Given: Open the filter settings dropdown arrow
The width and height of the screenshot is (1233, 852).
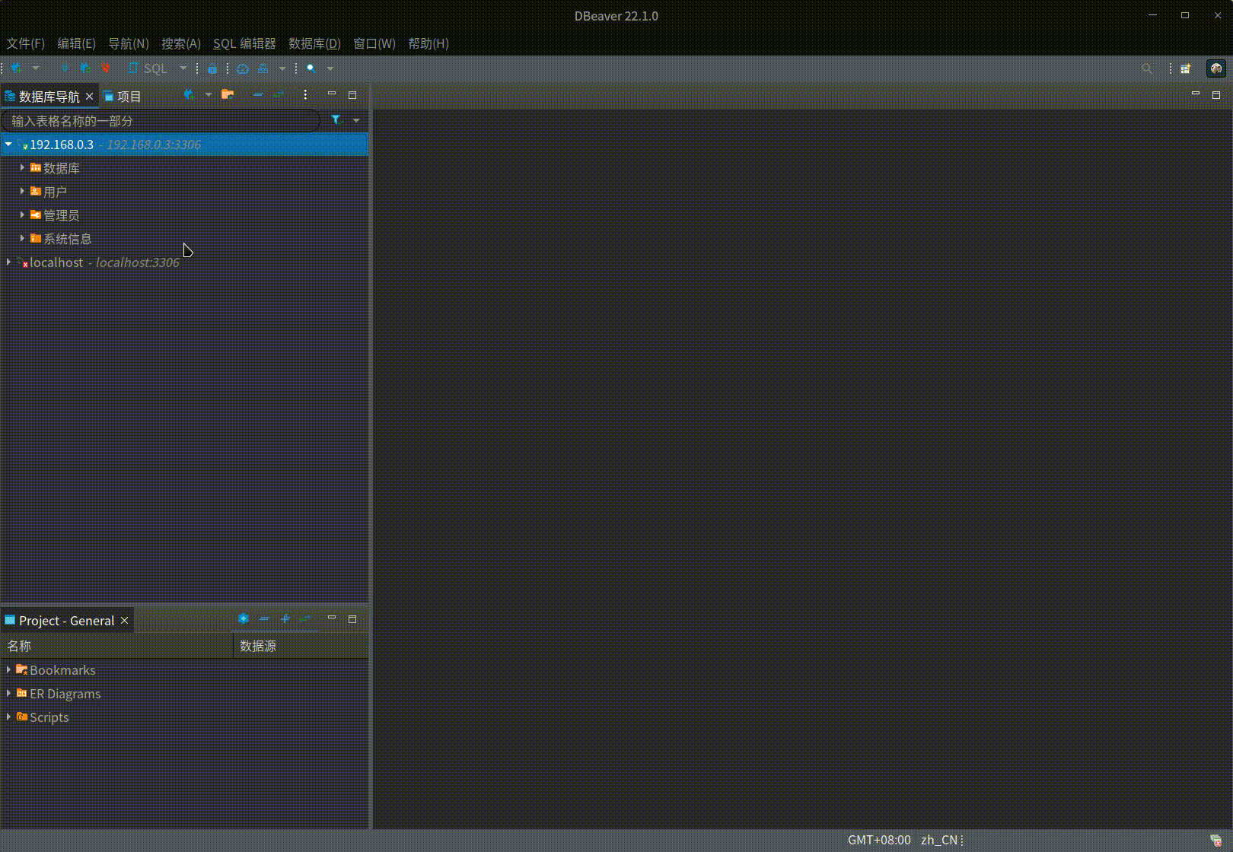Looking at the screenshot, I should pos(356,120).
